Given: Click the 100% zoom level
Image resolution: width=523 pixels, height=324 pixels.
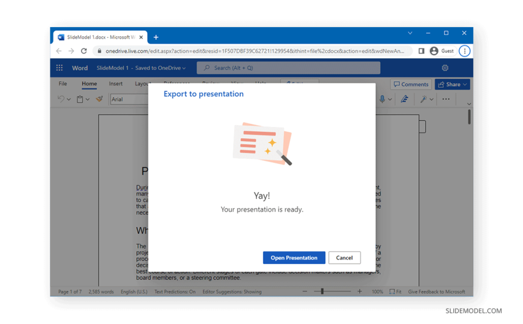Looking at the screenshot, I should [378, 292].
